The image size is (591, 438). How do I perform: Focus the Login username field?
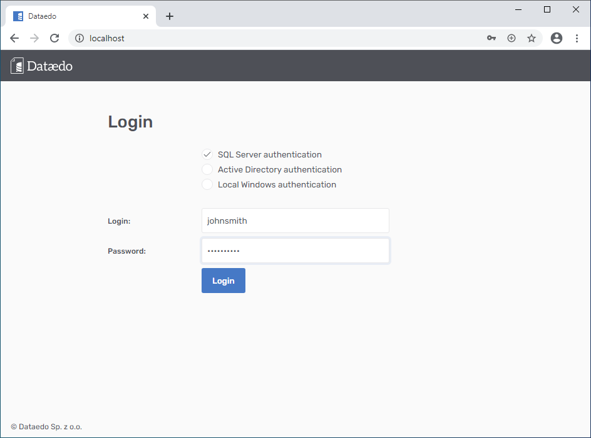tap(295, 221)
